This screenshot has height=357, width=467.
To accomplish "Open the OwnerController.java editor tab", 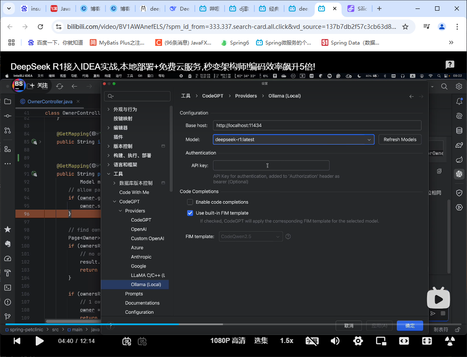I will [x=50, y=101].
